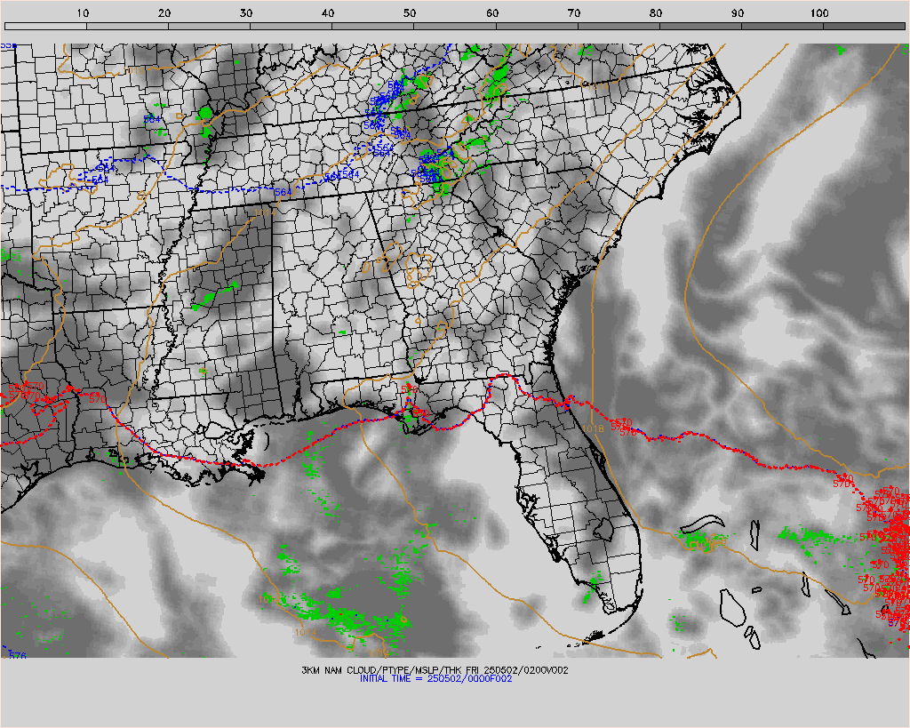Click the color bar segment between 70 and 80
910x728 pixels.
619,26
